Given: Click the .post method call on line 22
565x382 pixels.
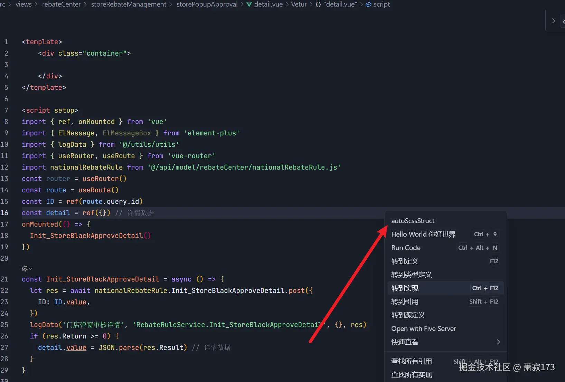Looking at the screenshot, I should coord(296,290).
